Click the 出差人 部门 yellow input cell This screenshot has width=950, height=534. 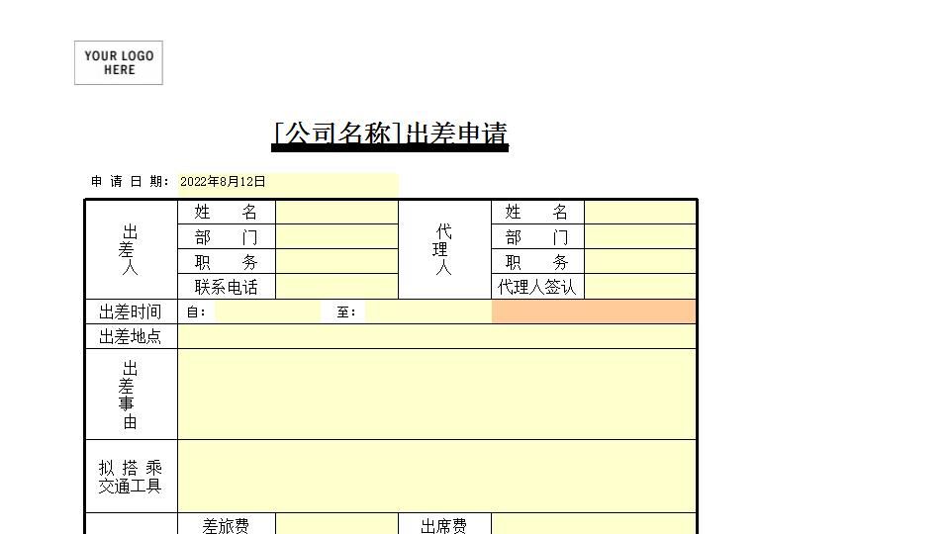pos(336,236)
